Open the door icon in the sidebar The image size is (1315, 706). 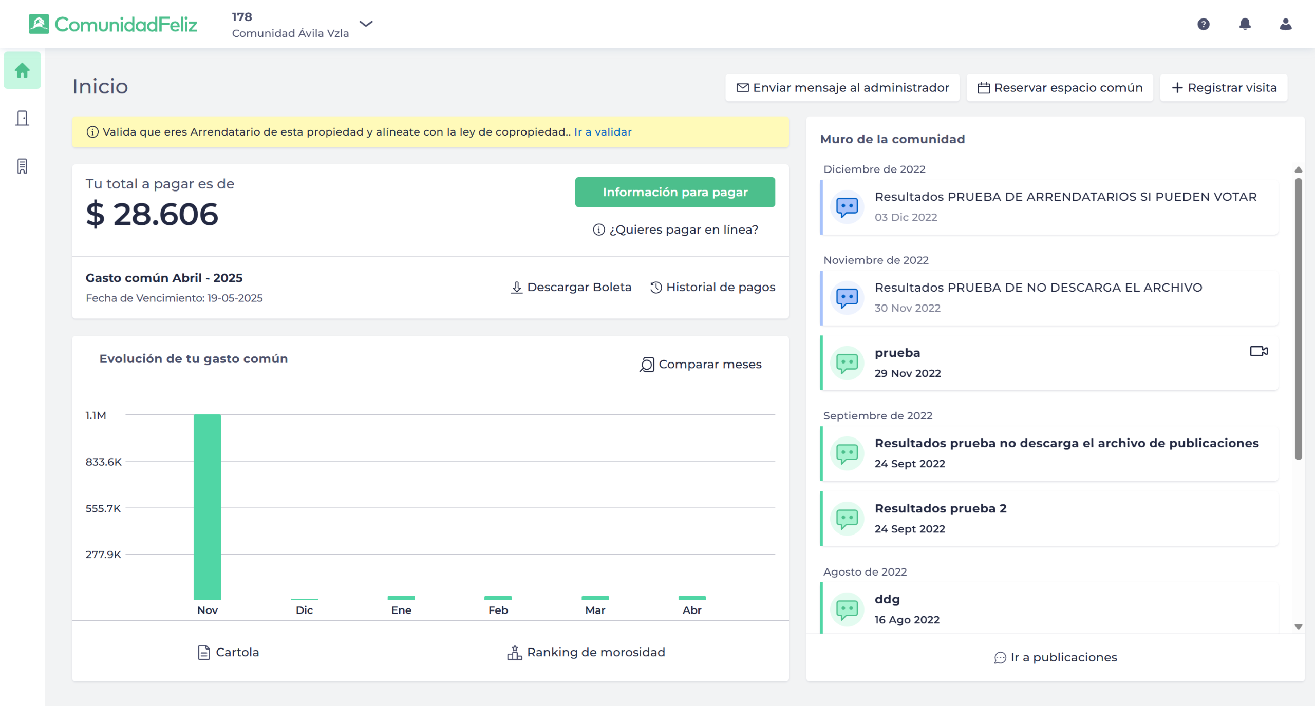pyautogui.click(x=22, y=118)
